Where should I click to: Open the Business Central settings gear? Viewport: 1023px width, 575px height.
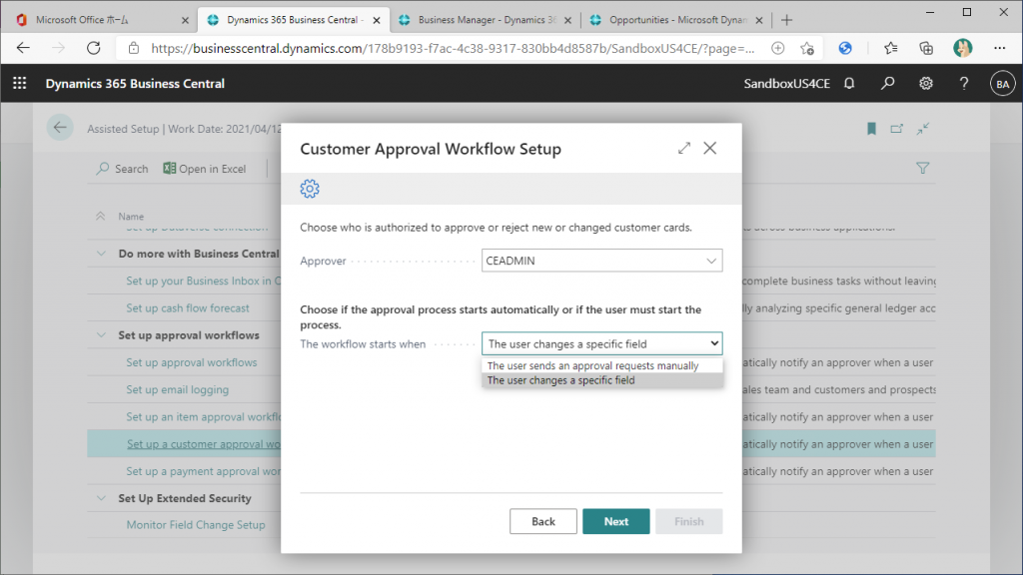click(x=926, y=84)
